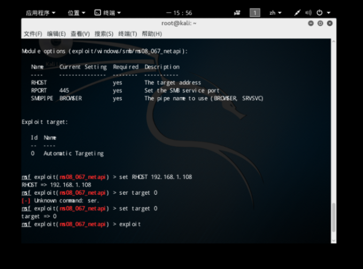Click the scrollbar down arrow
The width and height of the screenshot is (363, 269).
[334, 241]
